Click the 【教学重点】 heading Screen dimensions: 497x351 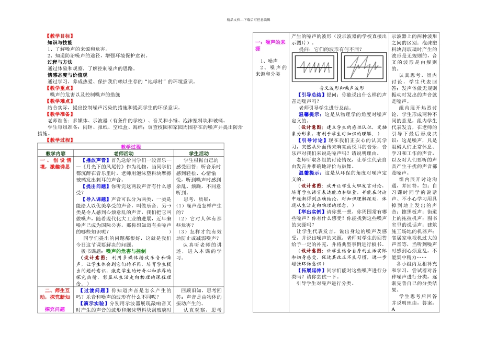point(60,88)
